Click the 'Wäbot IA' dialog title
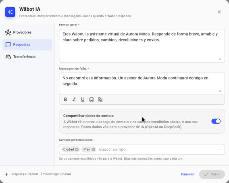Screen dimensions: 229x183 pos(30,9)
